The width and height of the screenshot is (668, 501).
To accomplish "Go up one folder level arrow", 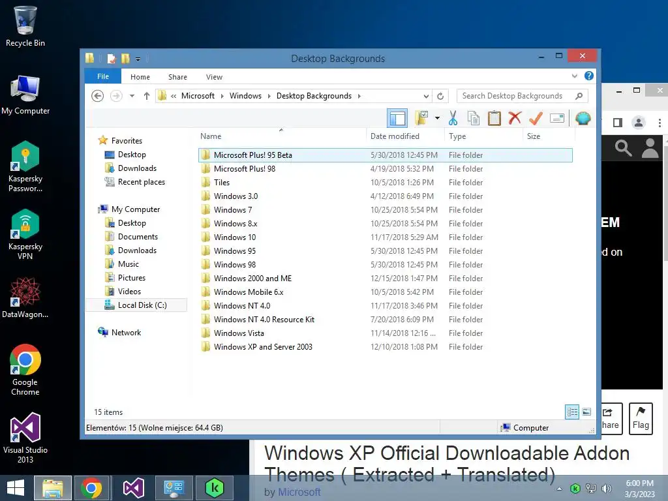I will 147,96.
